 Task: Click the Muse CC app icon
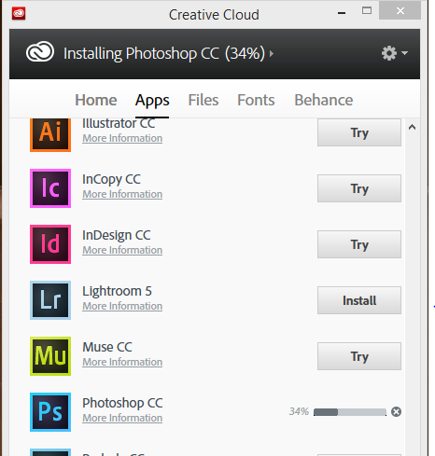[x=50, y=356]
